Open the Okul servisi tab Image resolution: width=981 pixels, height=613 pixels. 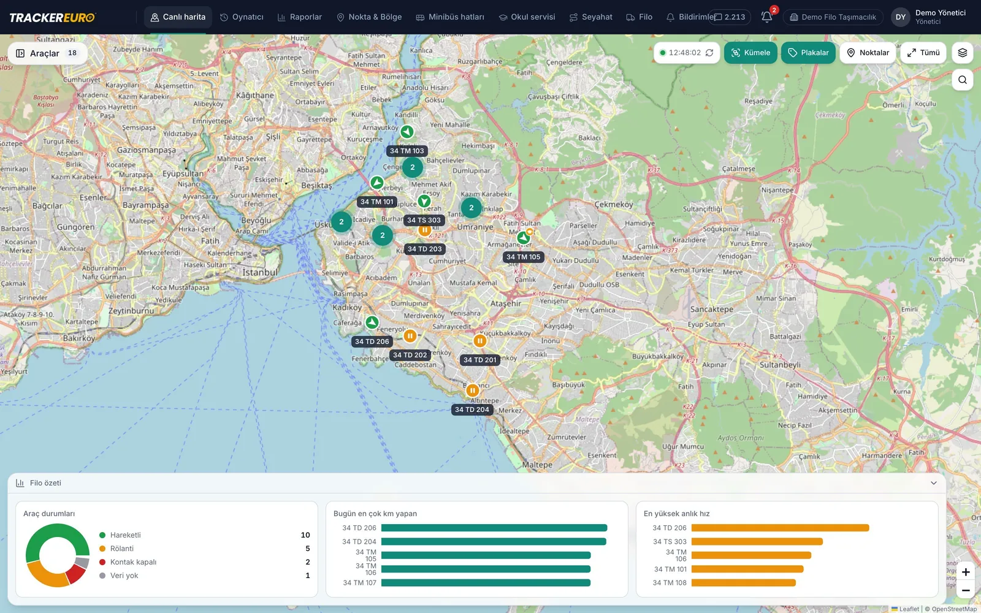[x=527, y=17]
